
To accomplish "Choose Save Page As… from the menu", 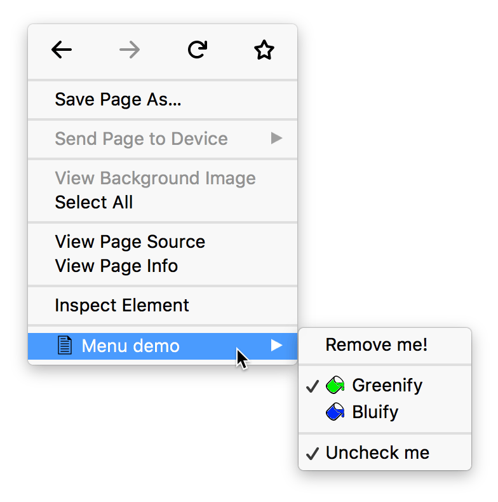I will [x=118, y=99].
